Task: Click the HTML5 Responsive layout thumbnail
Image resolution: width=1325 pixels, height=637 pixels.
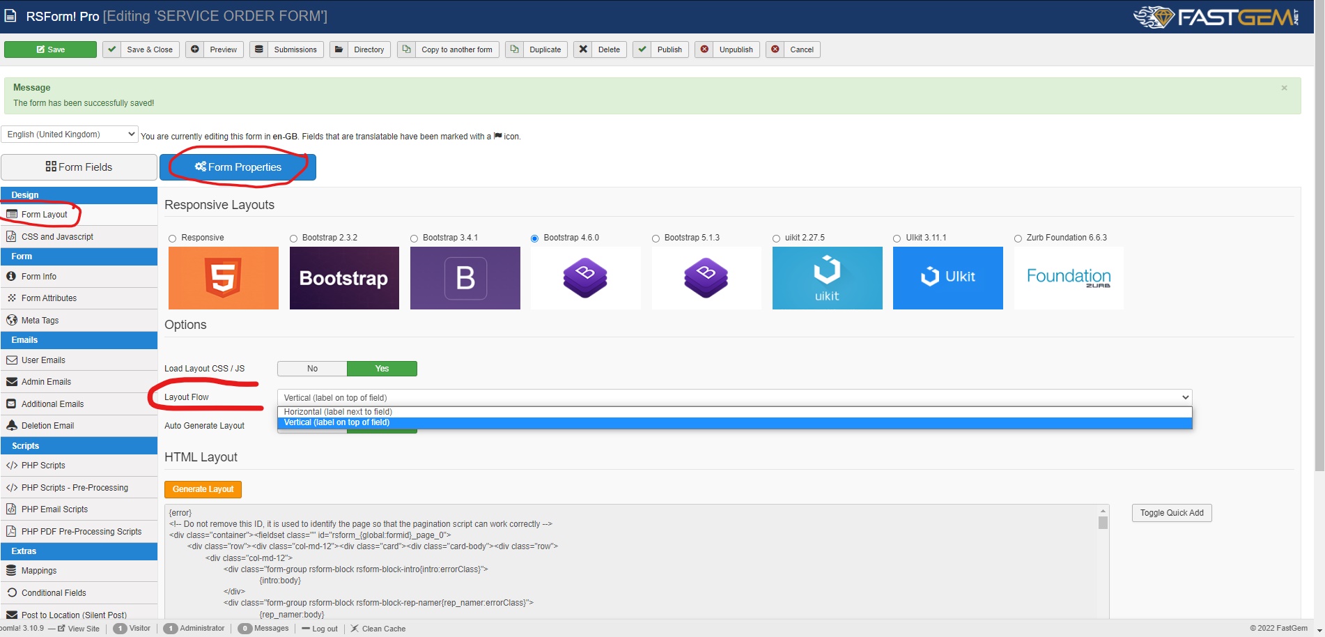Action: click(224, 278)
